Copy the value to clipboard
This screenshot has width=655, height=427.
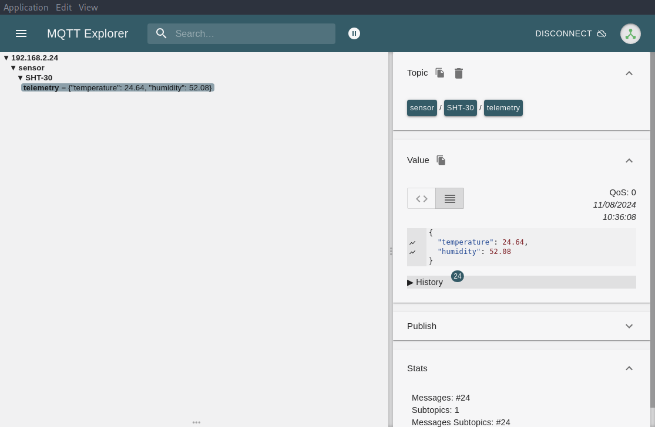[x=441, y=160]
